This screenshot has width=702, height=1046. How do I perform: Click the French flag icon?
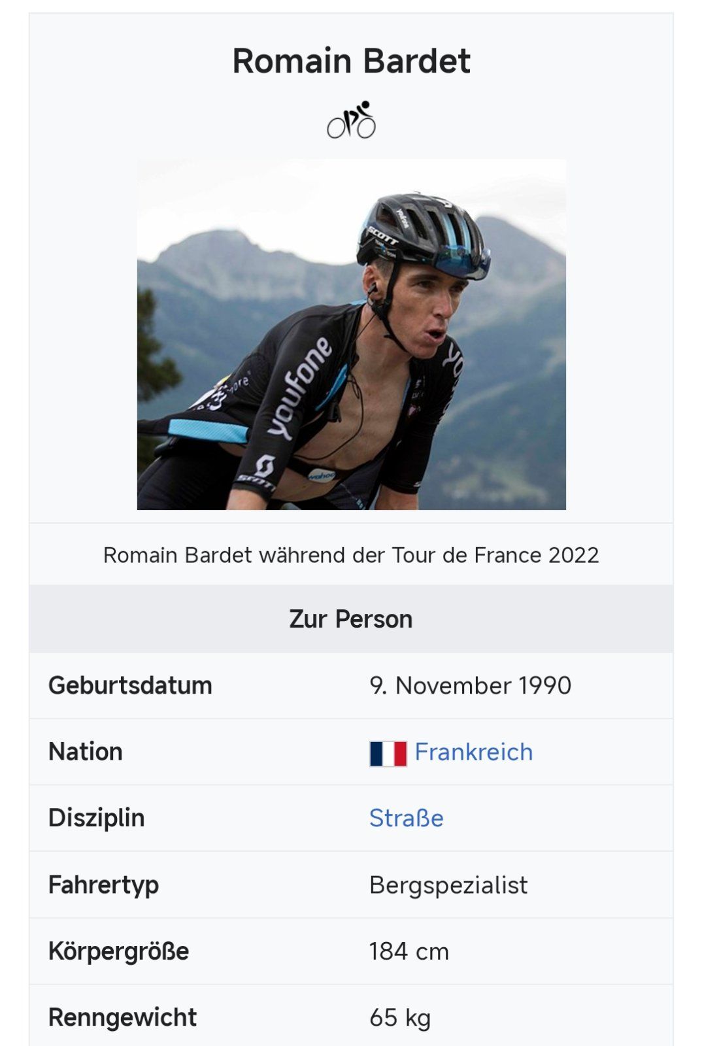click(x=388, y=753)
